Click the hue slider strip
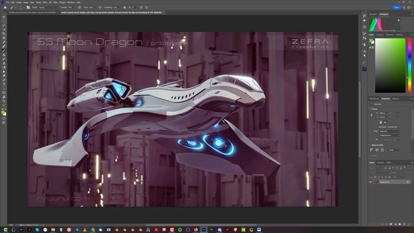This screenshot has width=414, height=233. coord(409,65)
